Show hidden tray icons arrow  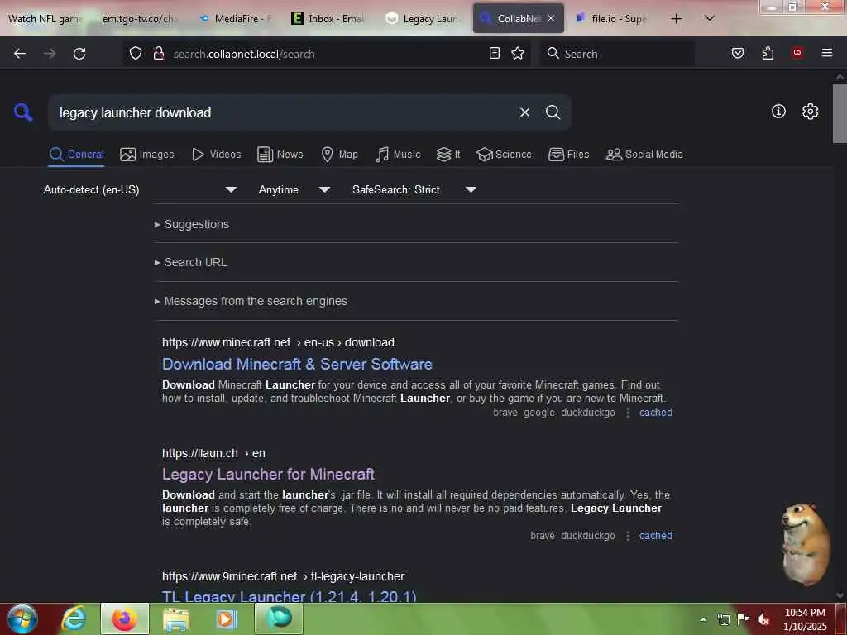click(703, 619)
